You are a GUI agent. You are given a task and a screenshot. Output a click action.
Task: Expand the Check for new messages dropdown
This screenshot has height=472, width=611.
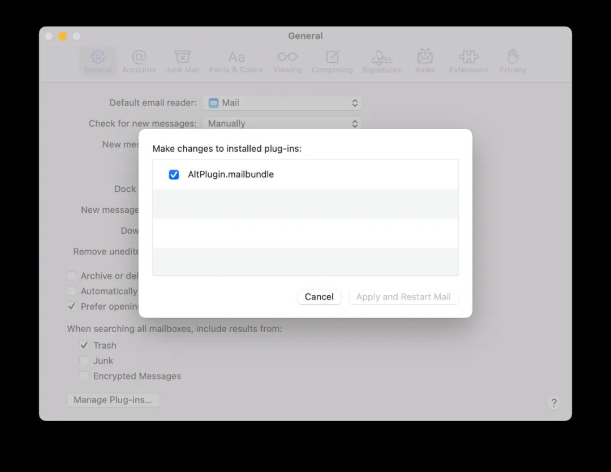(x=282, y=123)
